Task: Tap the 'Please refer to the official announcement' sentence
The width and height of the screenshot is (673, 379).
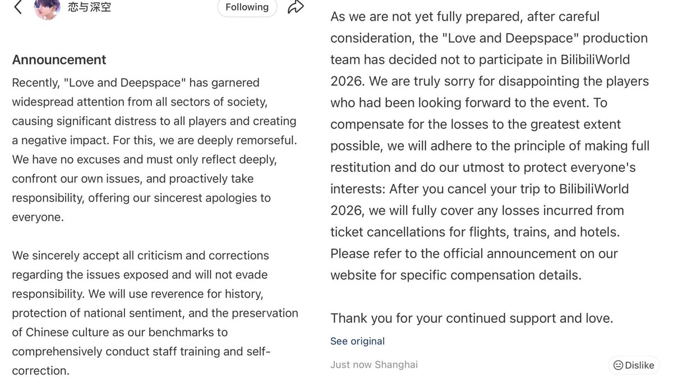Action: pos(474,264)
